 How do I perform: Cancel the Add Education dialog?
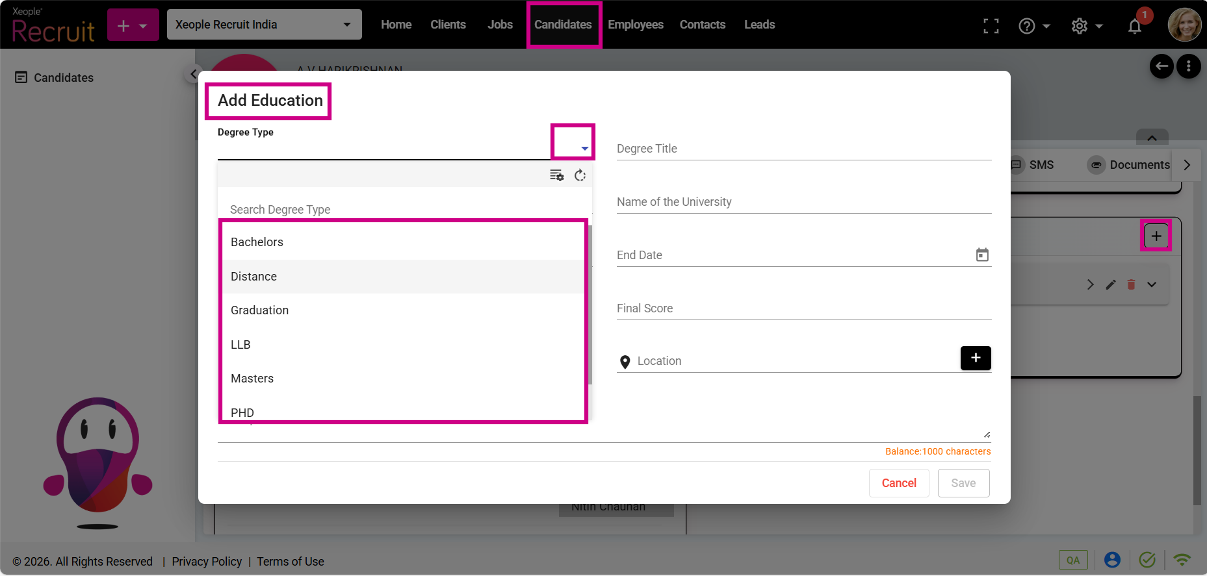pyautogui.click(x=898, y=483)
